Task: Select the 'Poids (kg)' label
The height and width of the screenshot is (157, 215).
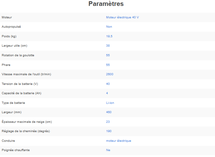Action: (x=9, y=36)
